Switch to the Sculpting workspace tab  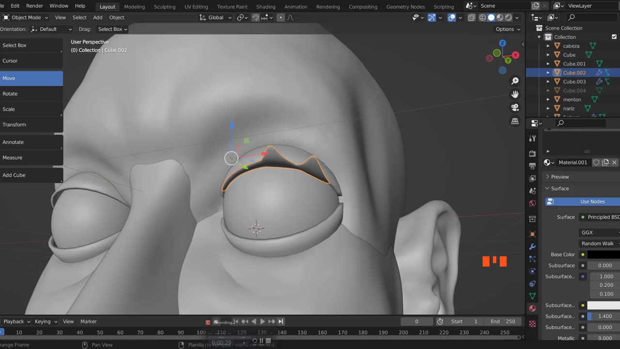click(x=165, y=7)
